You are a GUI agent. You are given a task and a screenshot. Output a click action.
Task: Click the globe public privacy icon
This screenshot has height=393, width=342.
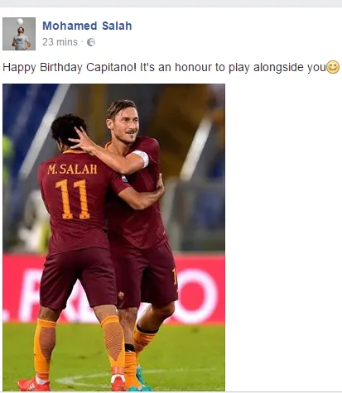(x=91, y=42)
